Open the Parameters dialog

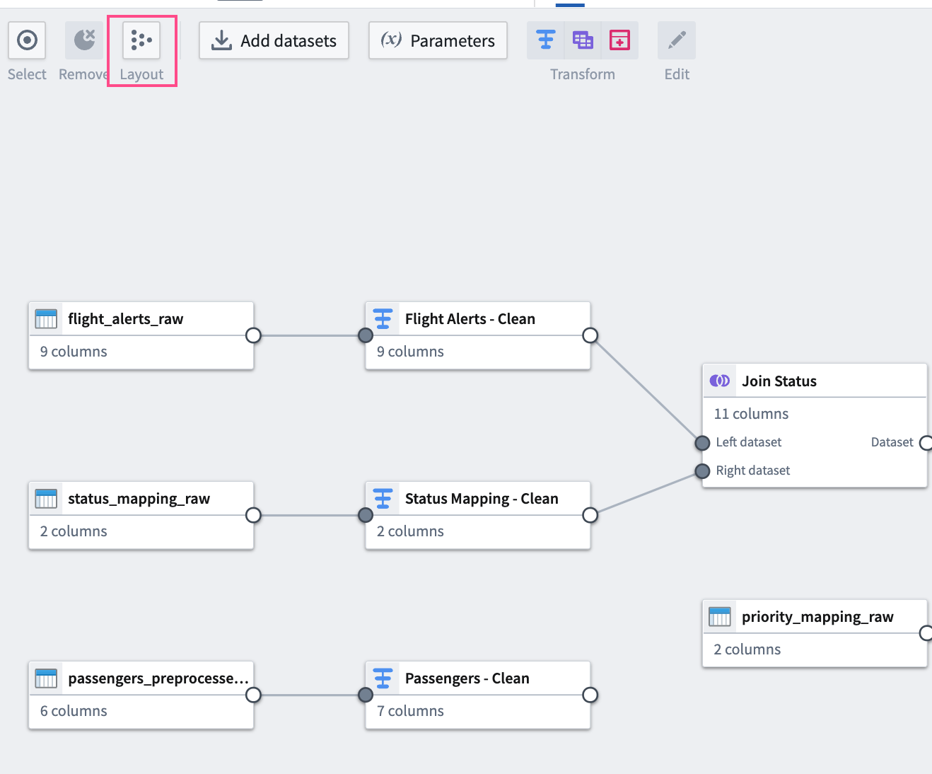coord(438,40)
